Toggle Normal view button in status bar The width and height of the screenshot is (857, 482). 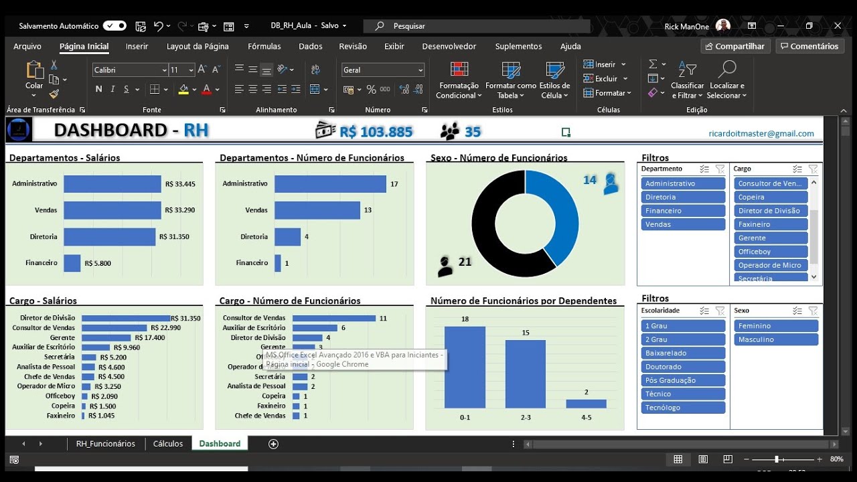(x=678, y=459)
